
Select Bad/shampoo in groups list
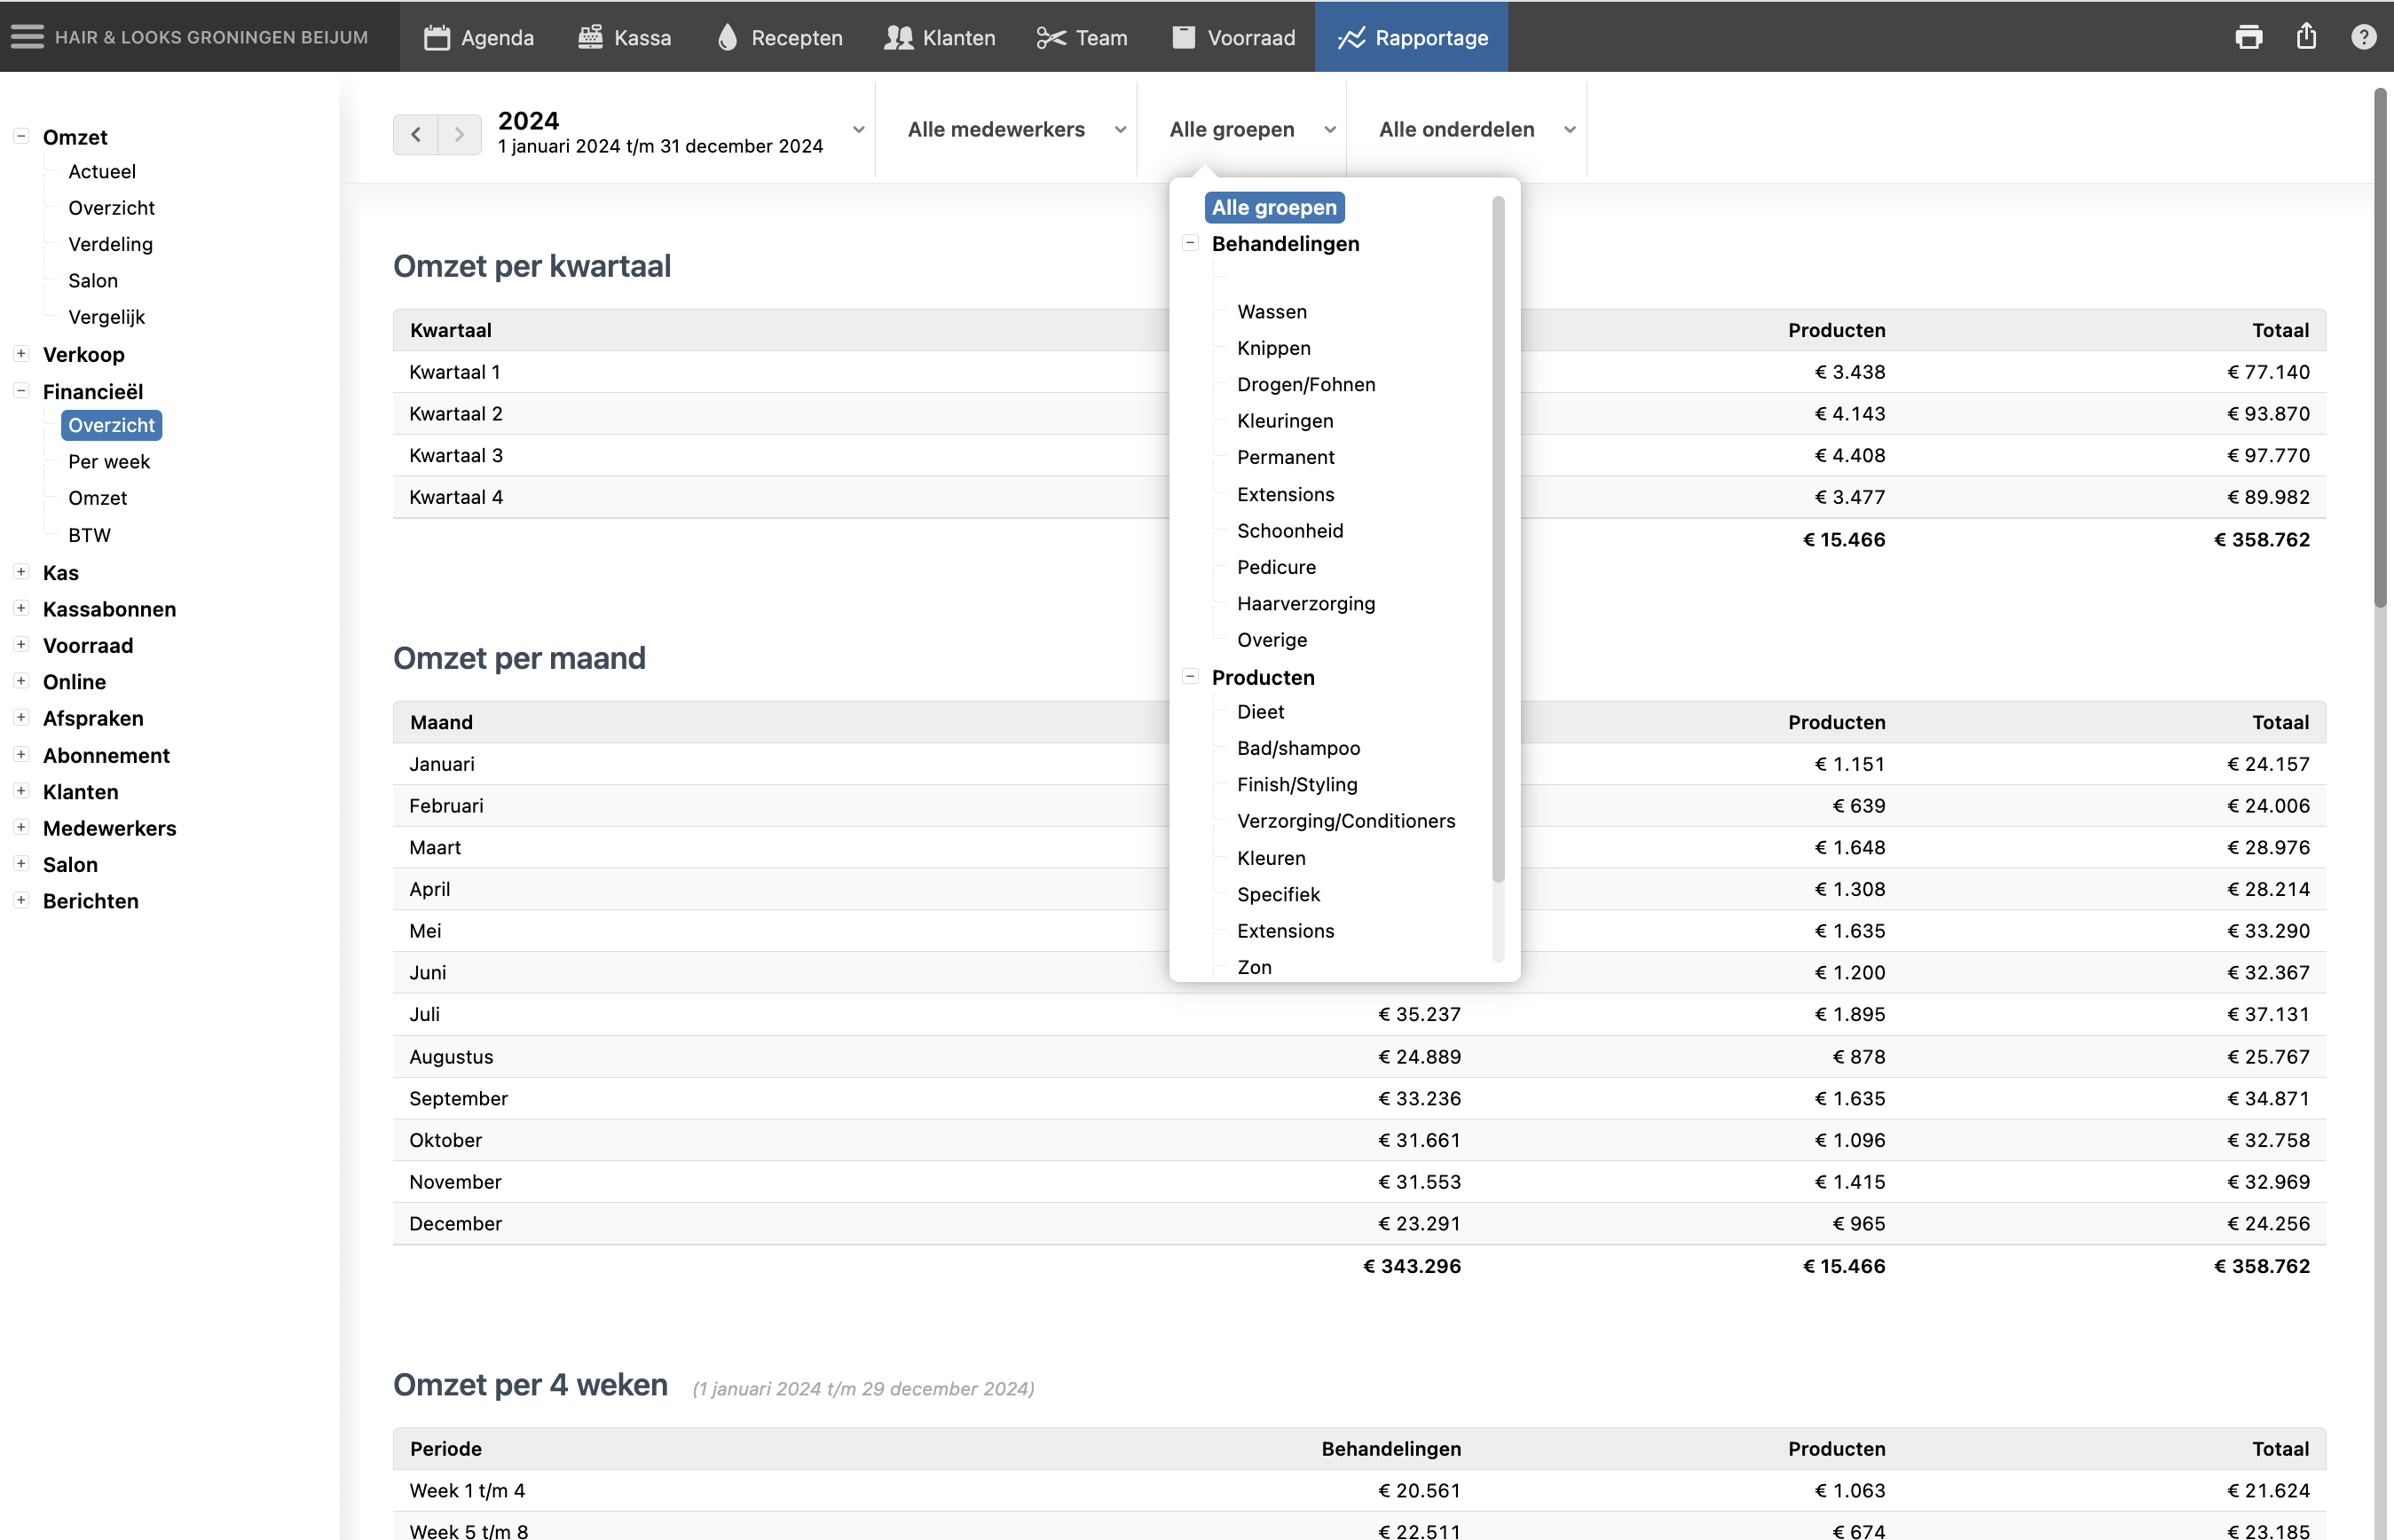coord(1297,748)
